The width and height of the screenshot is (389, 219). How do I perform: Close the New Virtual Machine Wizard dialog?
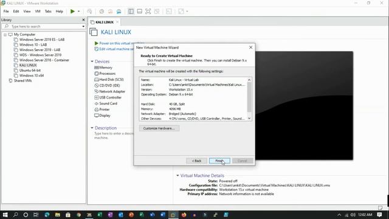(250, 47)
